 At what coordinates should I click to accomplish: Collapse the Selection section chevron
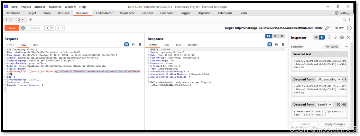[346, 47]
